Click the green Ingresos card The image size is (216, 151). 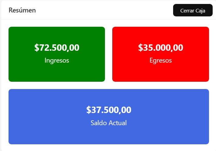pyautogui.click(x=57, y=73)
